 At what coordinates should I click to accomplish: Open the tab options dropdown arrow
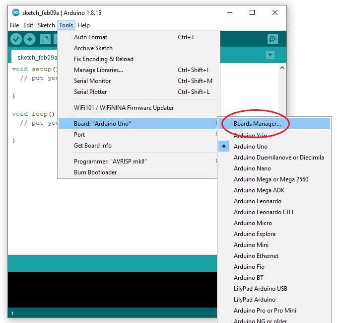click(270, 55)
